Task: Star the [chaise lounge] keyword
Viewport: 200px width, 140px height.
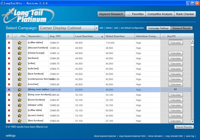Action: click(19, 53)
